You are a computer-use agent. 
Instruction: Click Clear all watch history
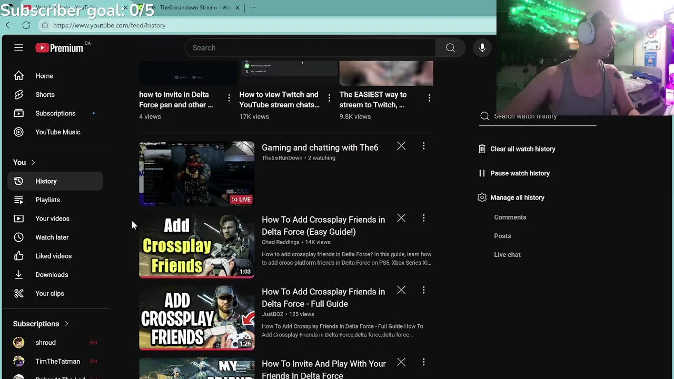(518, 149)
